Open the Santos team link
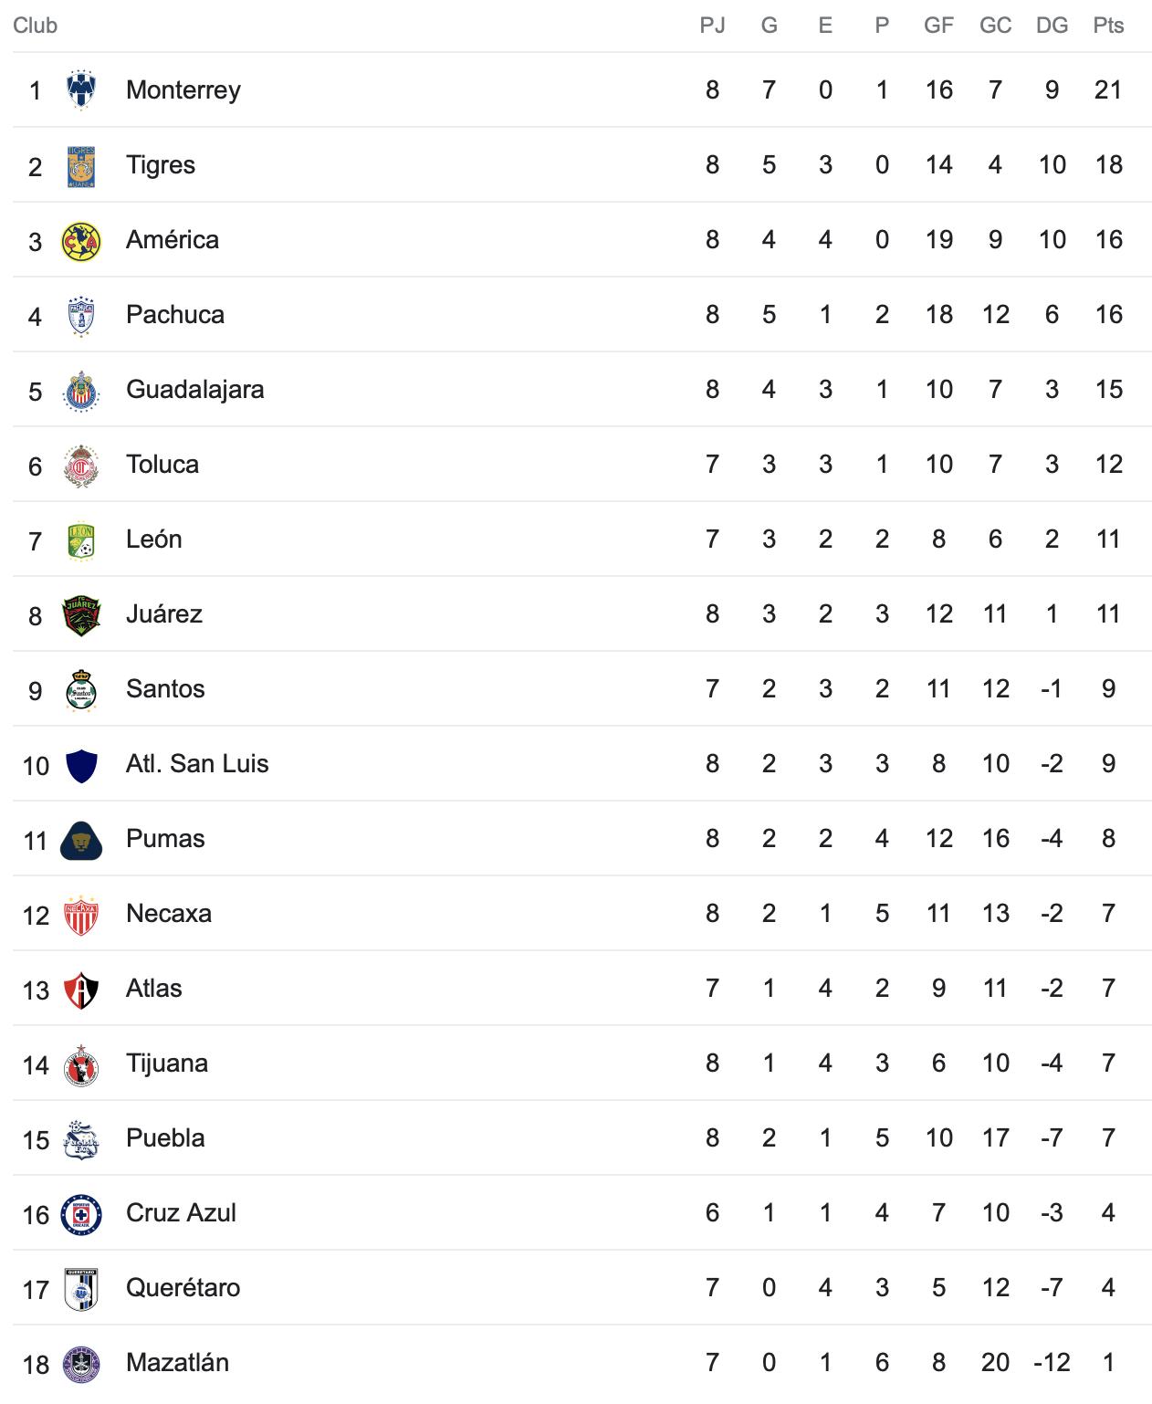Viewport: 1152px width, 1404px height. coord(165,688)
